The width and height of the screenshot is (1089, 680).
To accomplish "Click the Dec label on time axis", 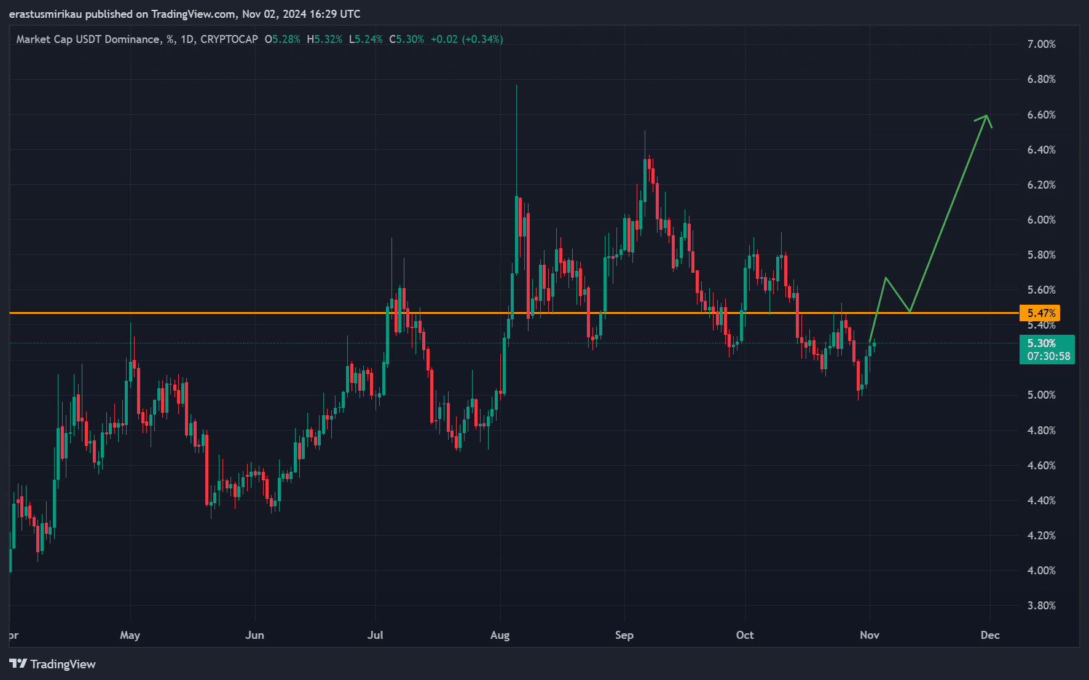I will 989,635.
